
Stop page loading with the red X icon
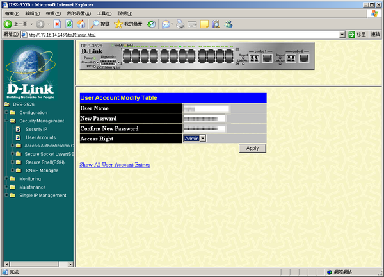point(57,24)
